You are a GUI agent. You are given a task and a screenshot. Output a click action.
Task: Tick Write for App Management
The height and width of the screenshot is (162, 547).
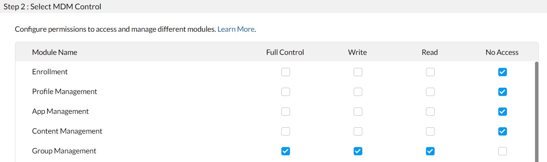point(358,112)
